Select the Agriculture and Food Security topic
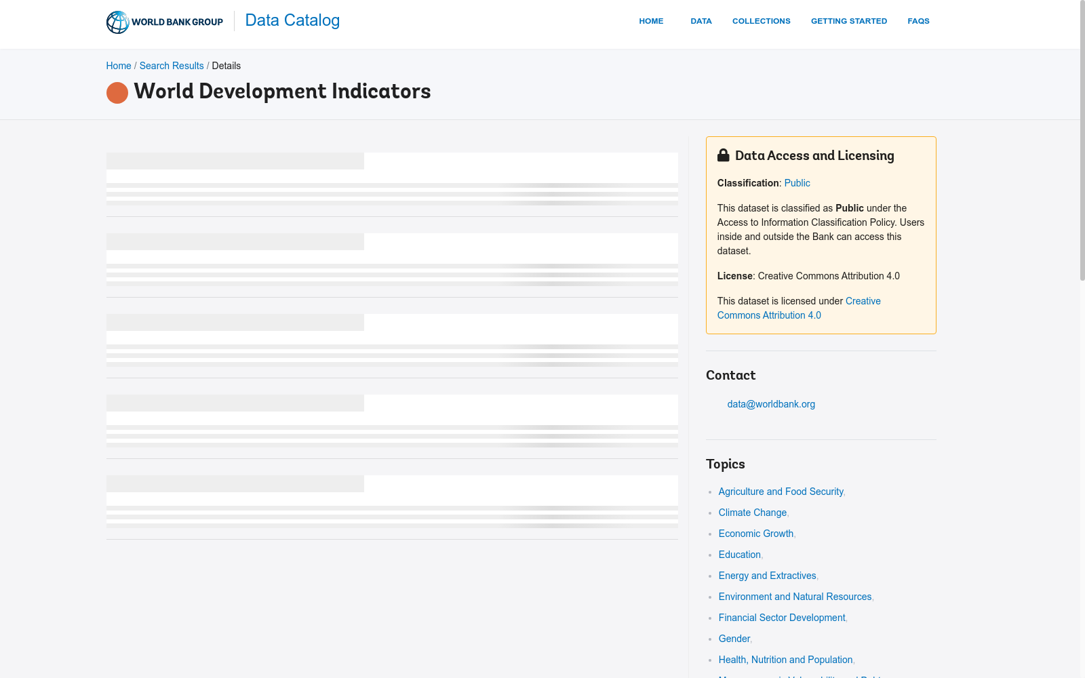 pyautogui.click(x=781, y=492)
